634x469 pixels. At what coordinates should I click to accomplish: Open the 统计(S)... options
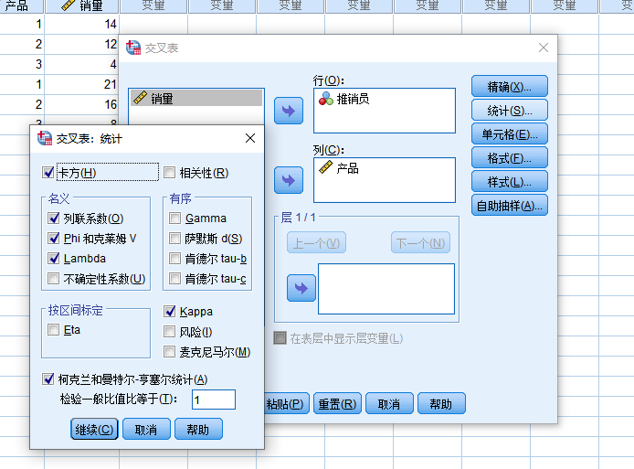(x=510, y=110)
